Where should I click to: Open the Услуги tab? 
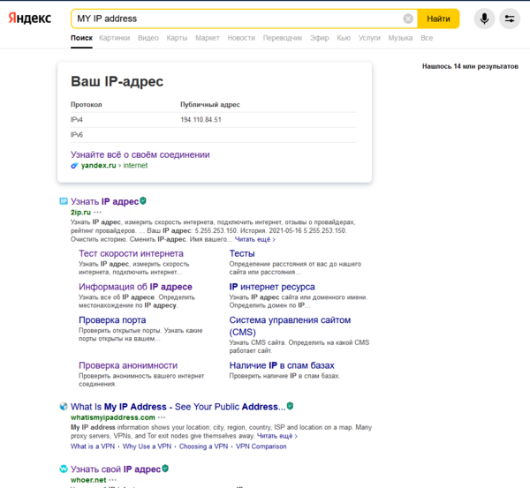(369, 38)
